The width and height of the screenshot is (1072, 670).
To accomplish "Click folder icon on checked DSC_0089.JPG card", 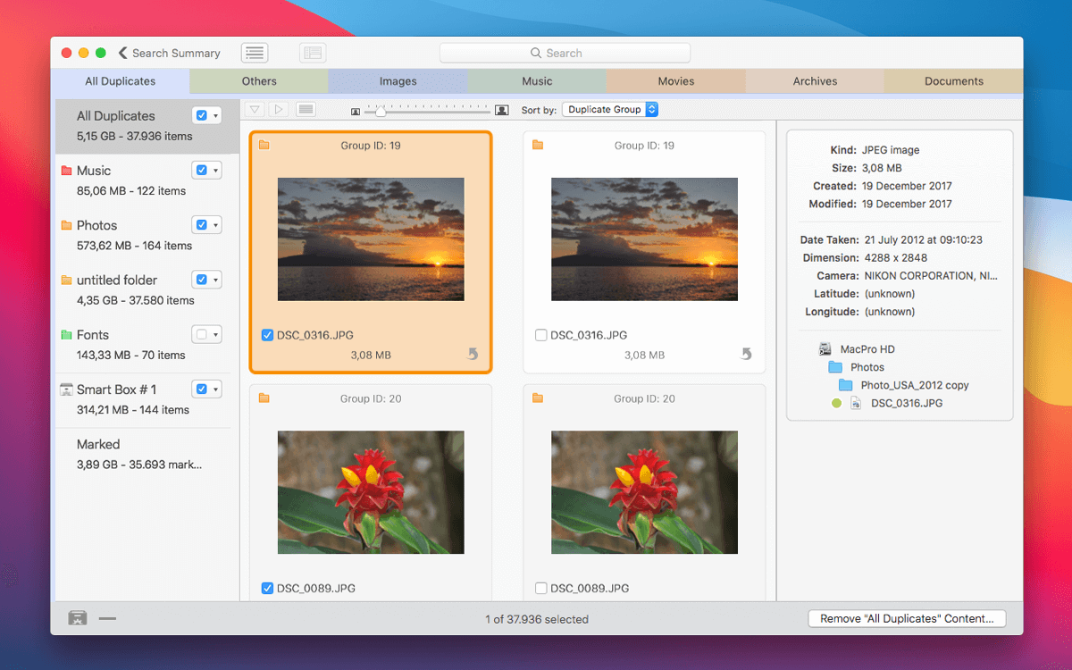I will click(264, 398).
